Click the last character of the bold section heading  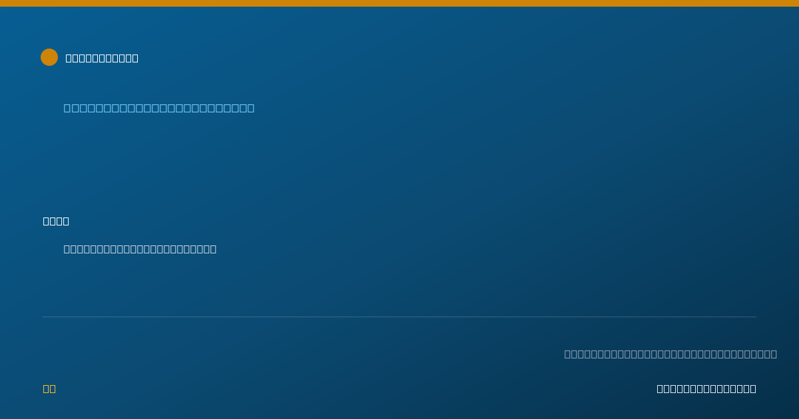pos(66,221)
